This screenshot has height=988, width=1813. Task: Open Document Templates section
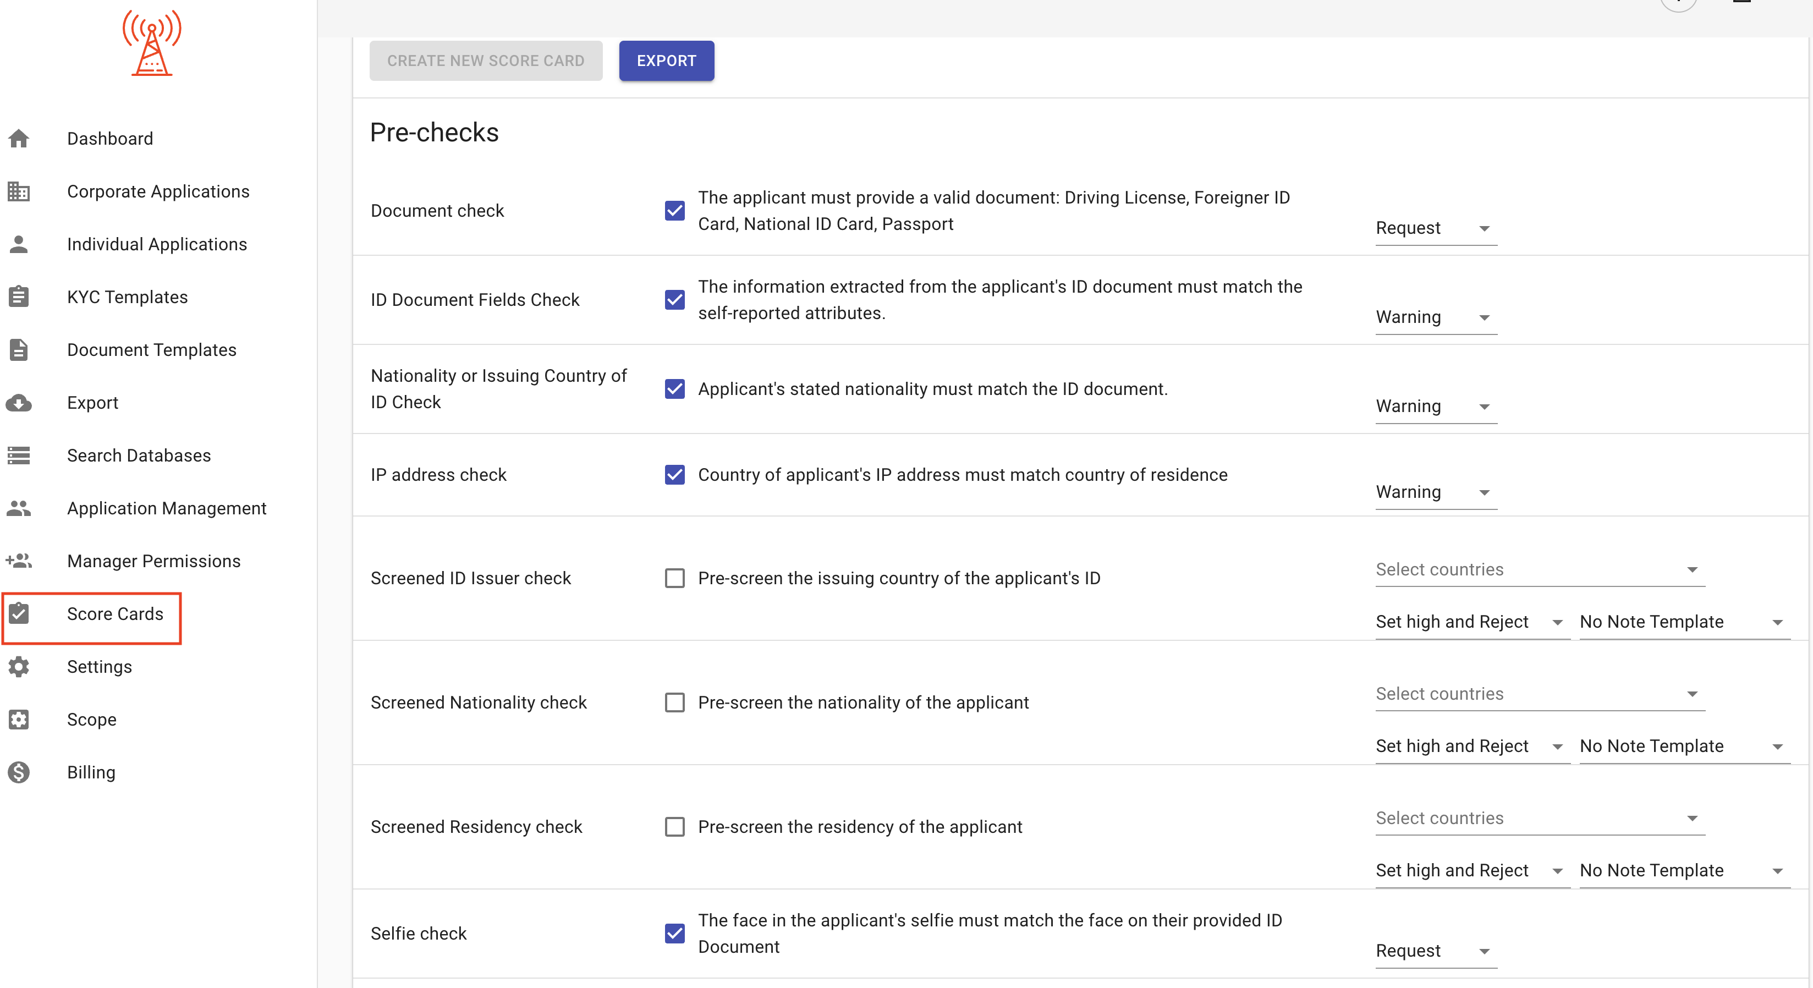(x=151, y=350)
